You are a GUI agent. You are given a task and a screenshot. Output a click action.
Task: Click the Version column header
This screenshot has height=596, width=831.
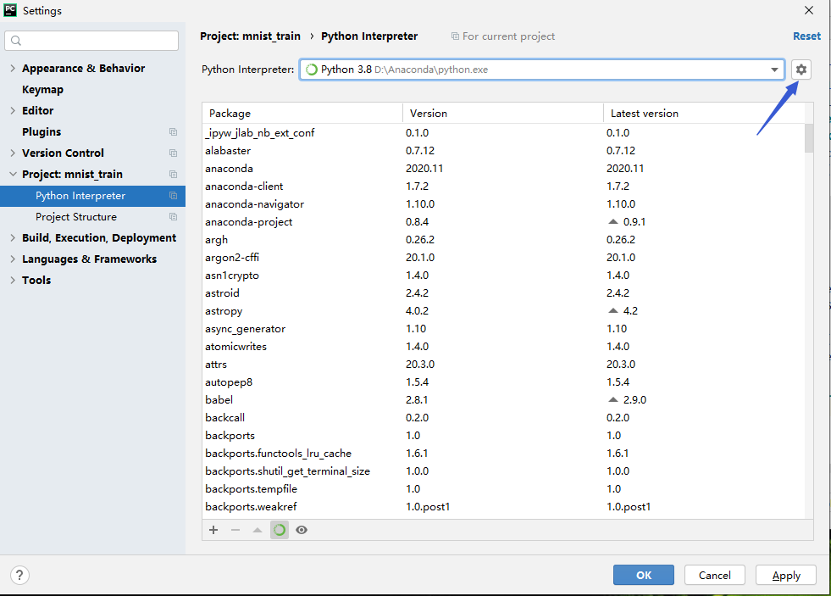(x=503, y=113)
